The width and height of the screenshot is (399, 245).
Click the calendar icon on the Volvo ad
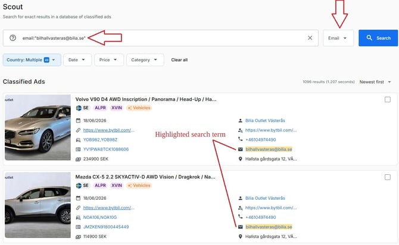pyautogui.click(x=78, y=121)
